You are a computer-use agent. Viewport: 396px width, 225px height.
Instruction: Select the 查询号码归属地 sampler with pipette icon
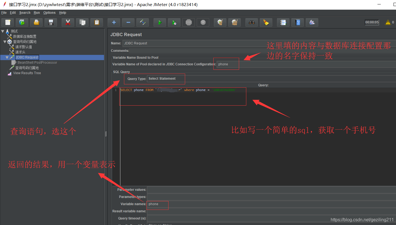[27, 68]
